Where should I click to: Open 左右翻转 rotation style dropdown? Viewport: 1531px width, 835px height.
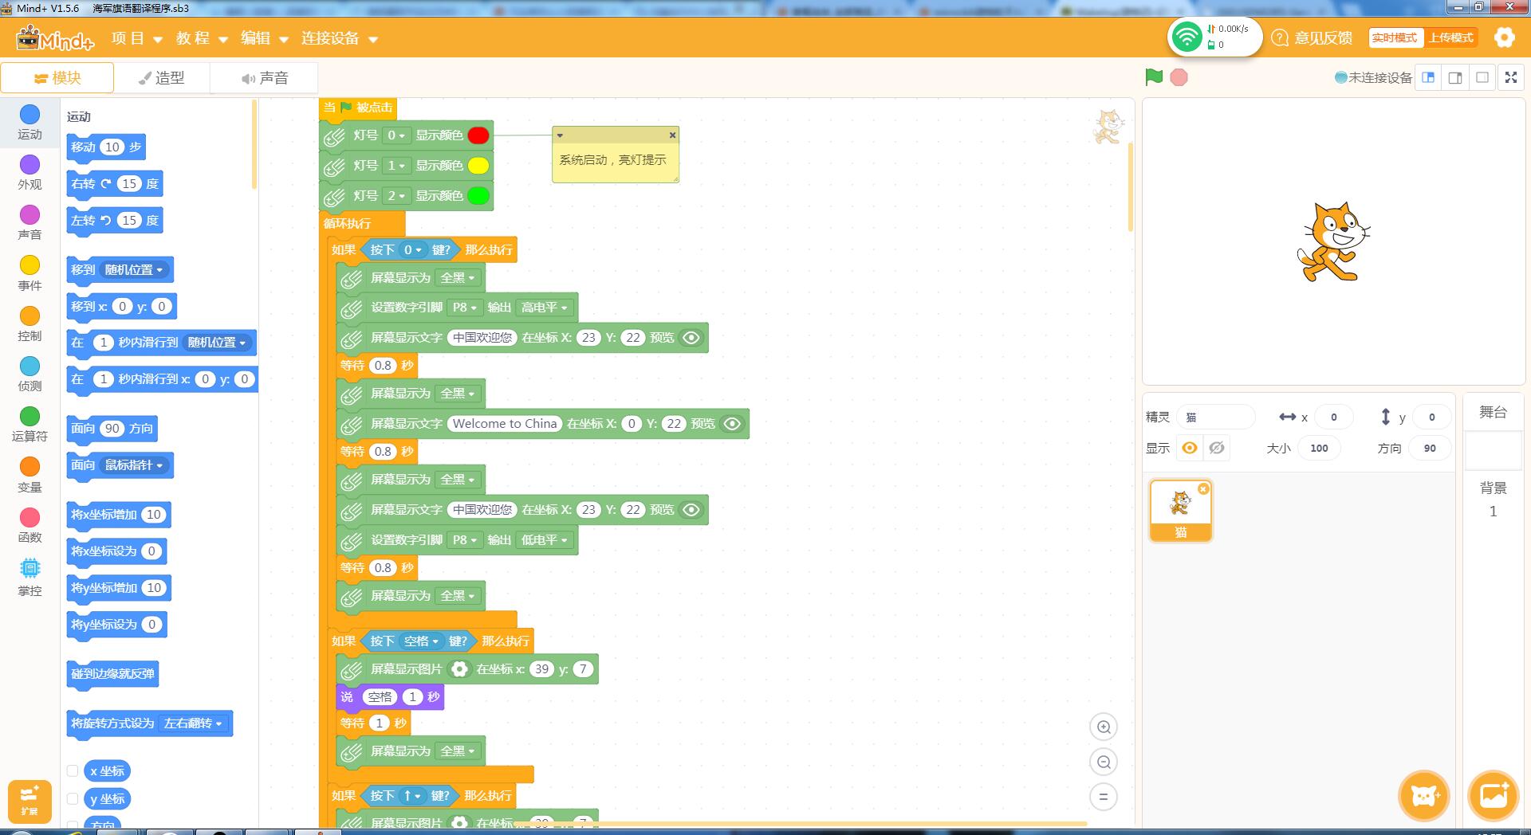pos(193,723)
